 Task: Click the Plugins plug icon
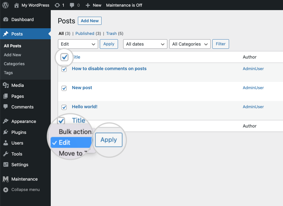[6, 132]
